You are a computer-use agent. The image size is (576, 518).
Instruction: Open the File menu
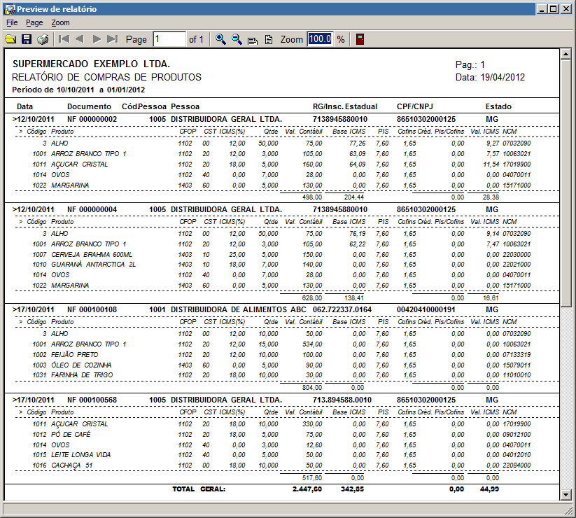coord(12,22)
